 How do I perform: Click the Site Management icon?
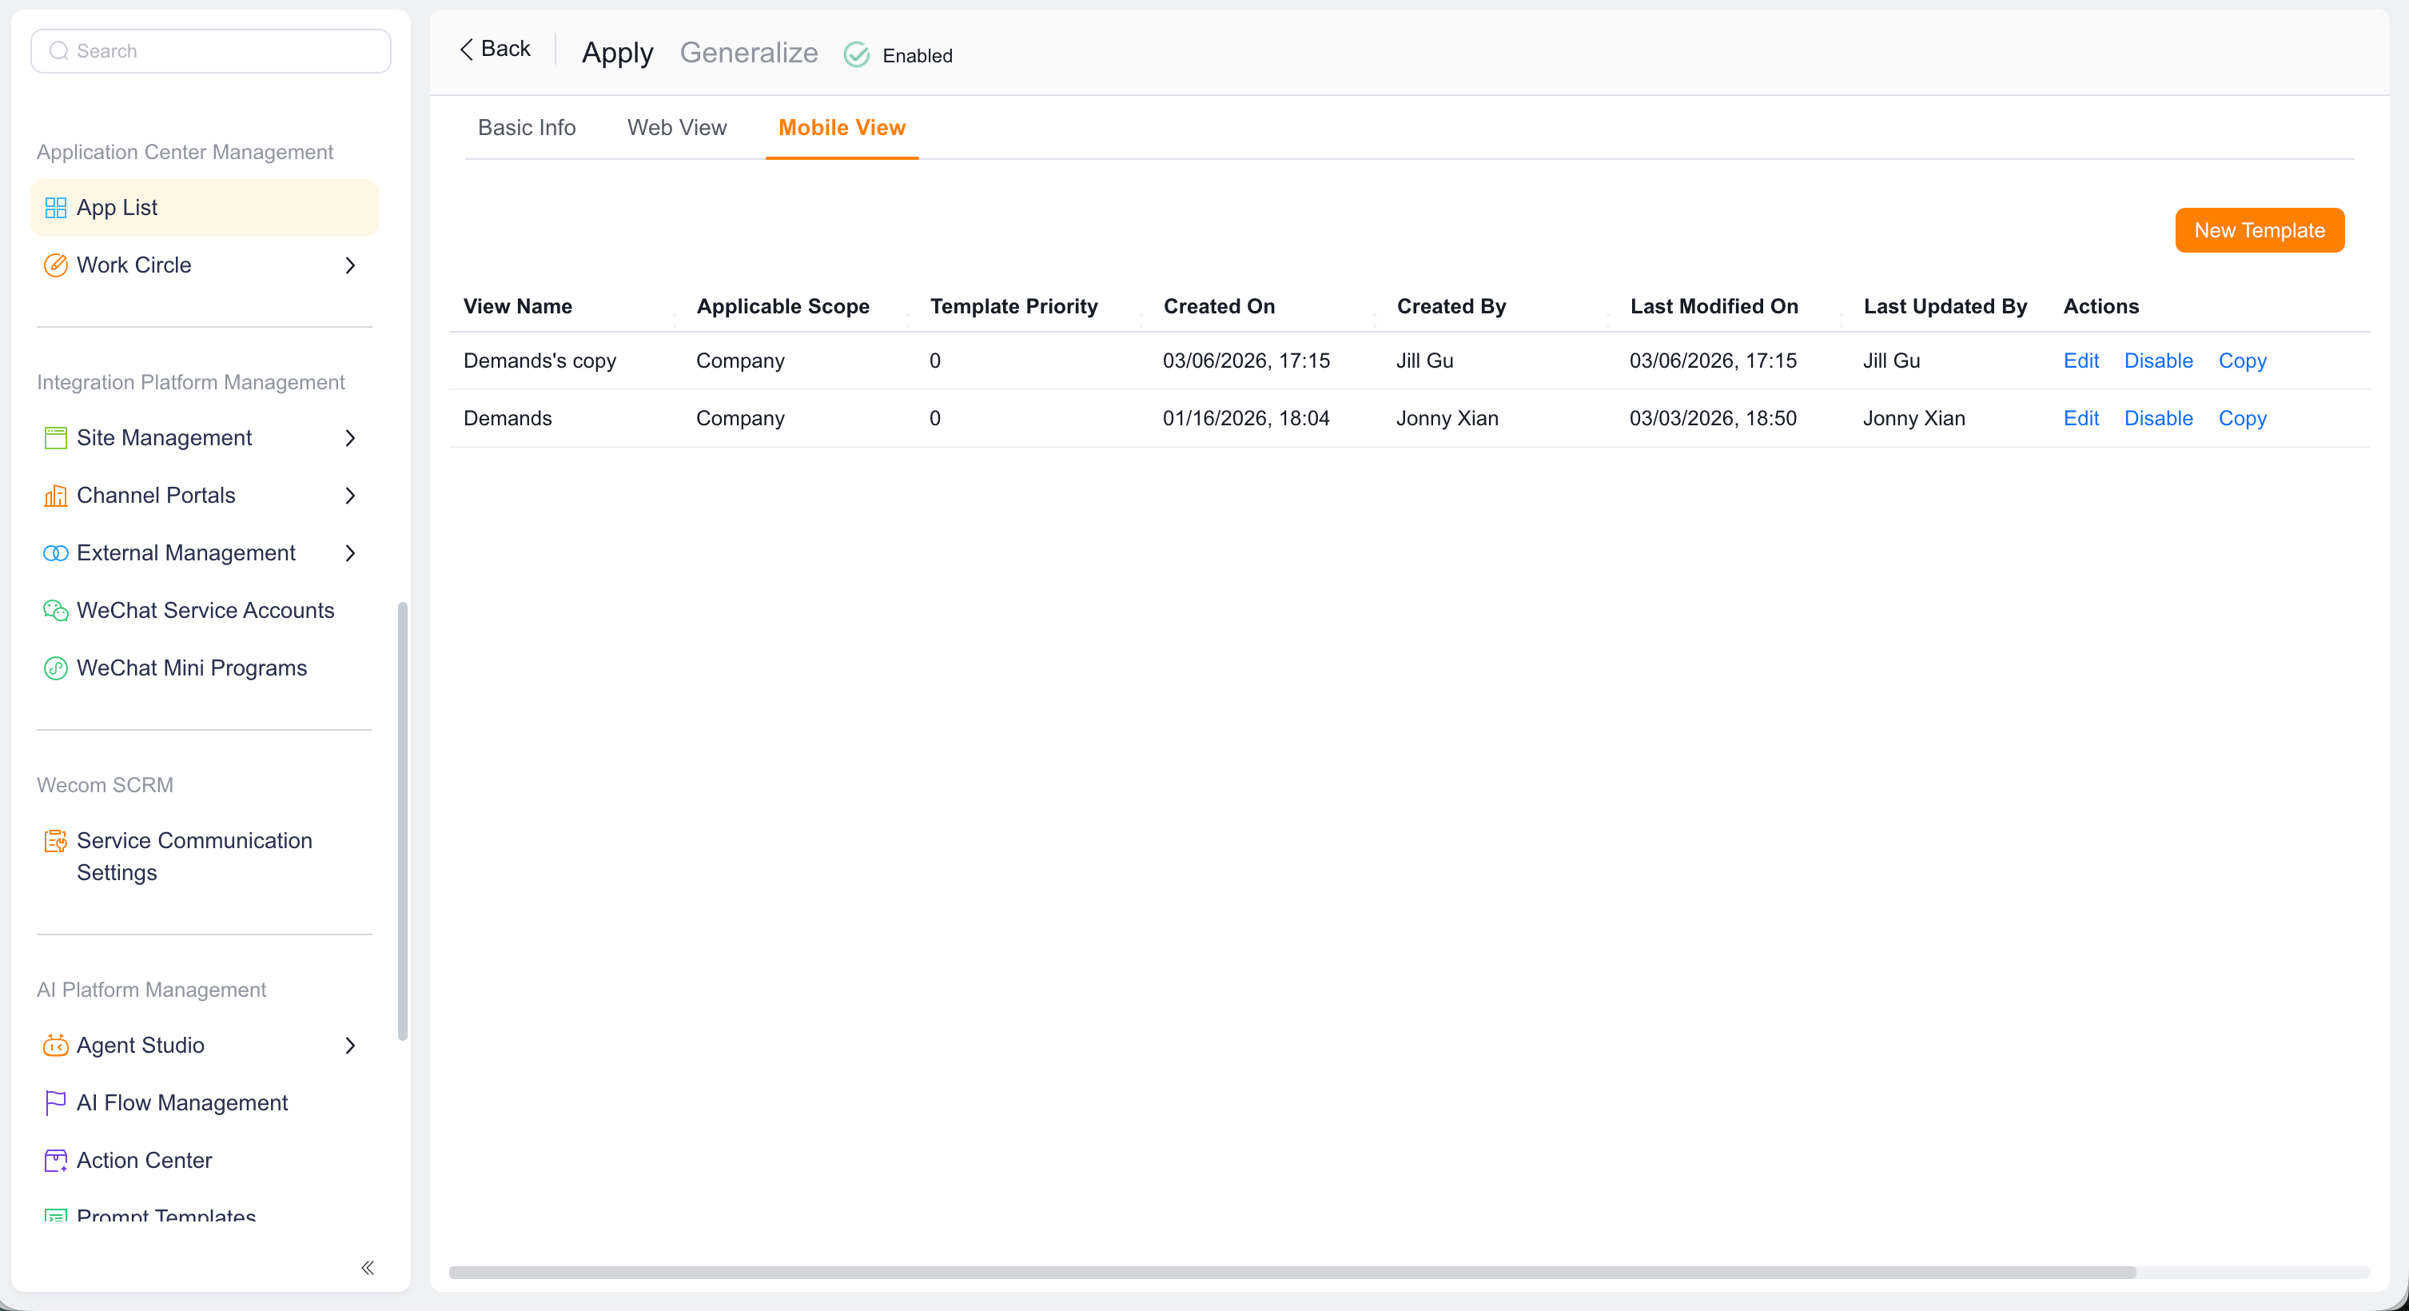[x=55, y=437]
